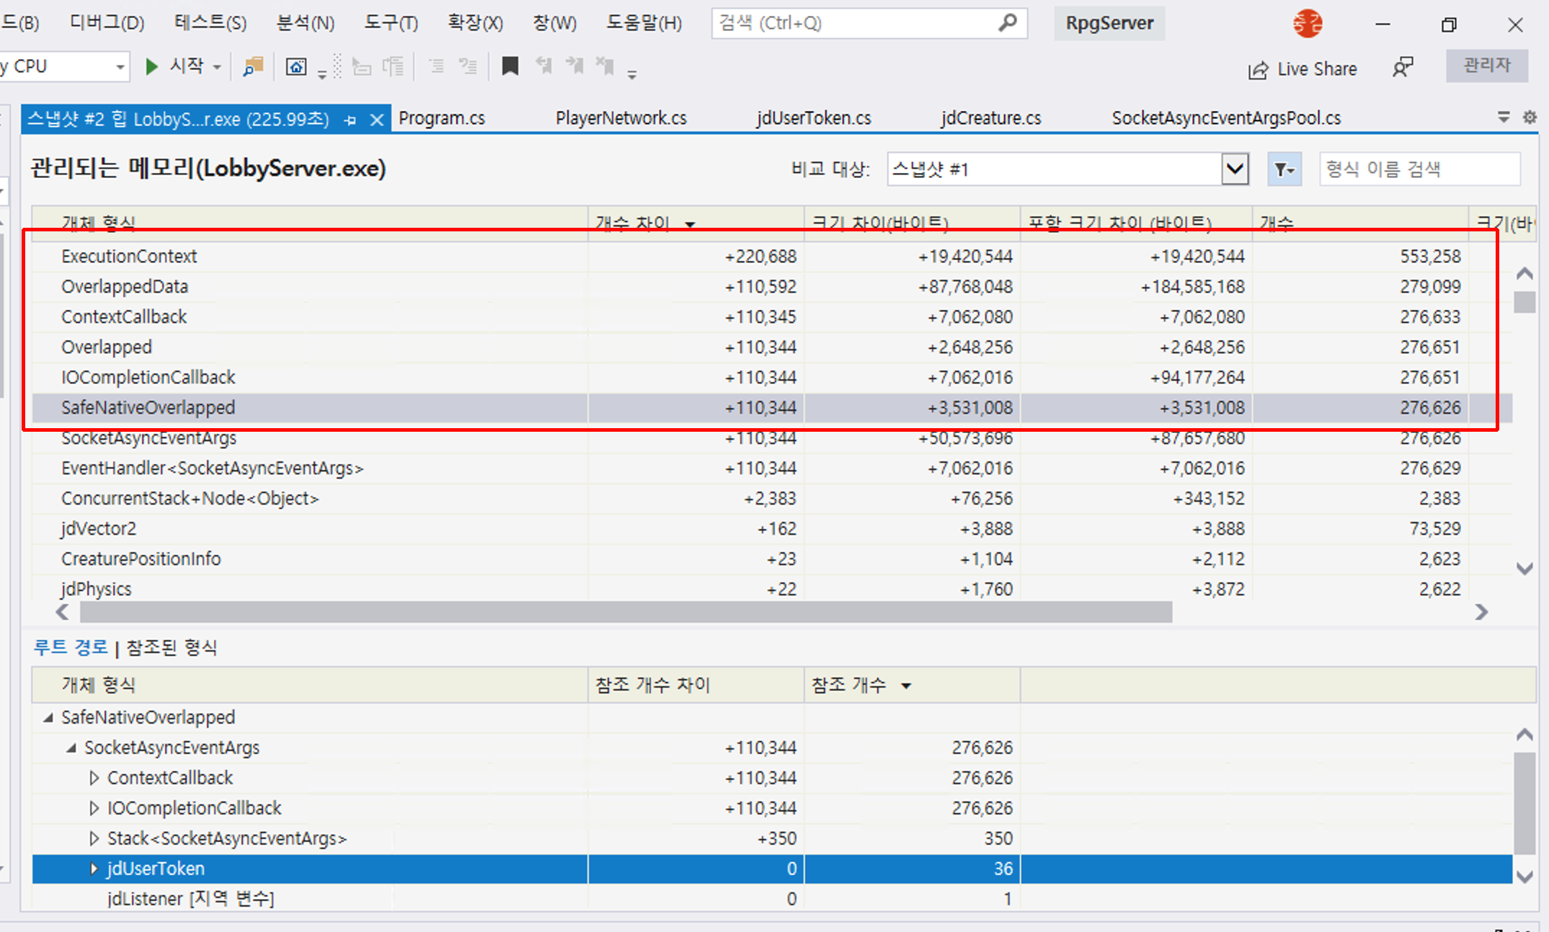
Task: Click the 형식 이름 검색 filter field
Action: coord(1420,169)
